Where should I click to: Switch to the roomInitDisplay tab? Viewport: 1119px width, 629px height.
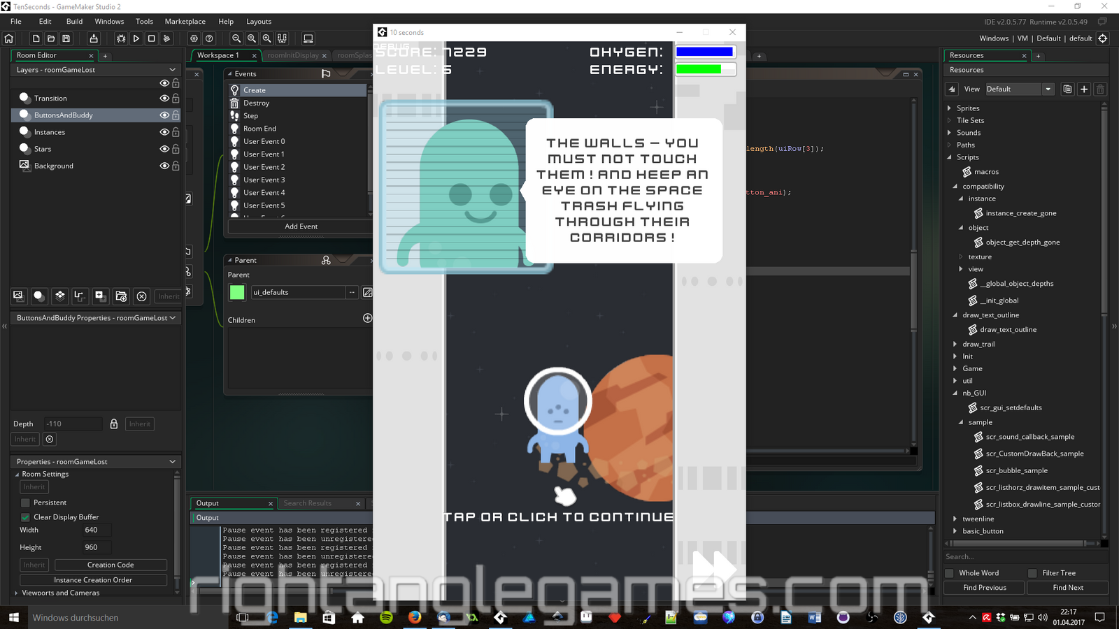coord(292,55)
